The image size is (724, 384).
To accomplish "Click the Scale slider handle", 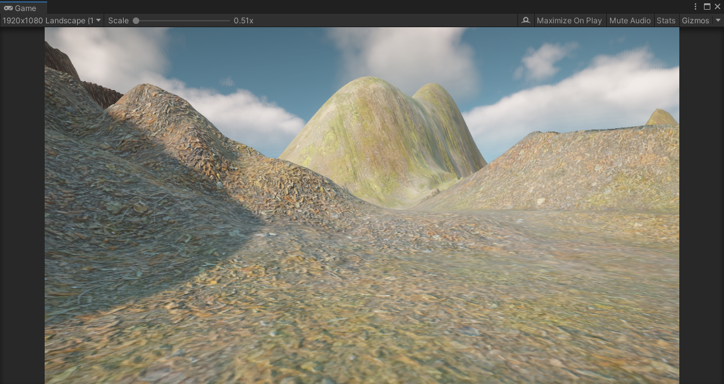I will (136, 20).
